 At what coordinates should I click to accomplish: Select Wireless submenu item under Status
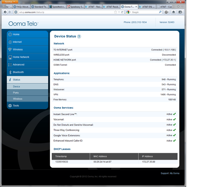[x=18, y=99]
